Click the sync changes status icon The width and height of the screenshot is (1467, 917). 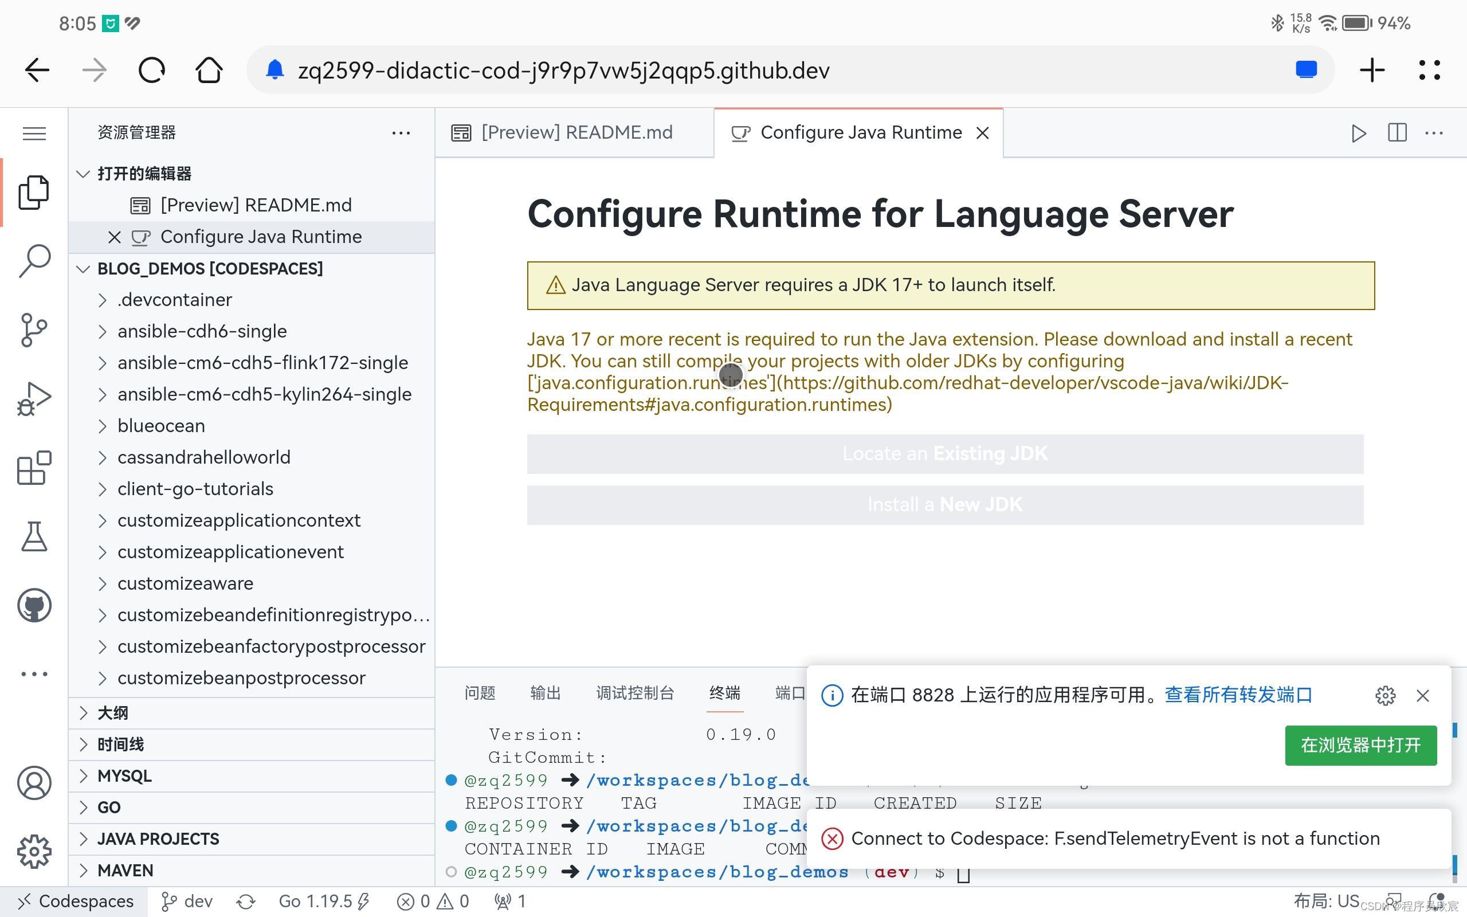[245, 902]
